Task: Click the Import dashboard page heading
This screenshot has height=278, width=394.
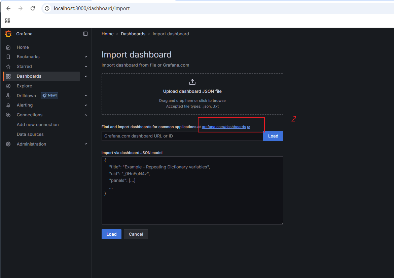Action: [x=137, y=54]
